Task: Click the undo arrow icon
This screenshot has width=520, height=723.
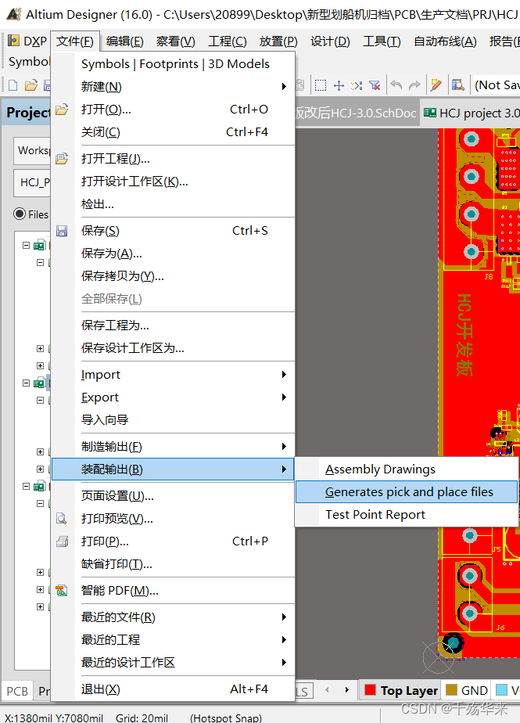Action: click(x=396, y=85)
